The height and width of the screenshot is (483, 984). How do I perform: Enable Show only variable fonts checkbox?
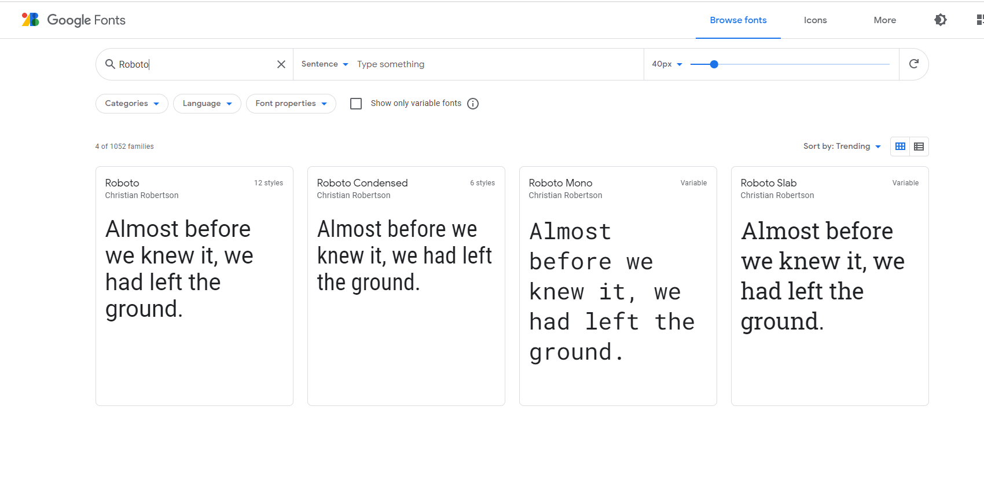[x=356, y=104]
